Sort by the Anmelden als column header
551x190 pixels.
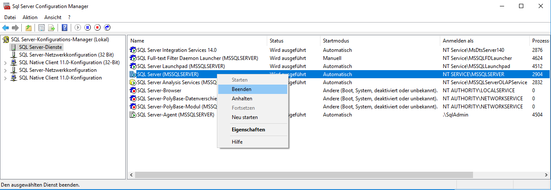[485, 41]
